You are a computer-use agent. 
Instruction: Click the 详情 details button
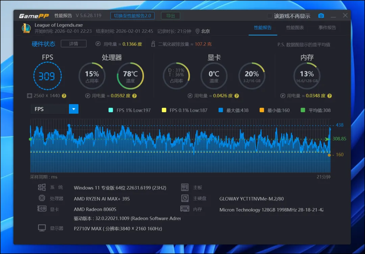click(x=74, y=44)
